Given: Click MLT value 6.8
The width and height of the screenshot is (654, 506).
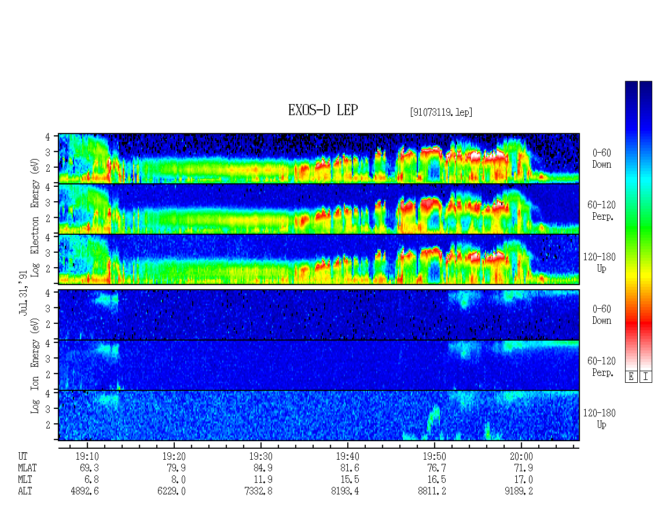Looking at the screenshot, I should 92,480.
